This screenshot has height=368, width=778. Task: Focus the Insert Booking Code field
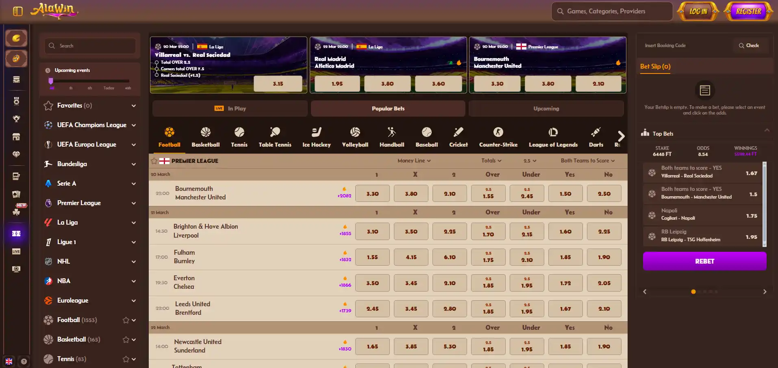click(x=687, y=45)
